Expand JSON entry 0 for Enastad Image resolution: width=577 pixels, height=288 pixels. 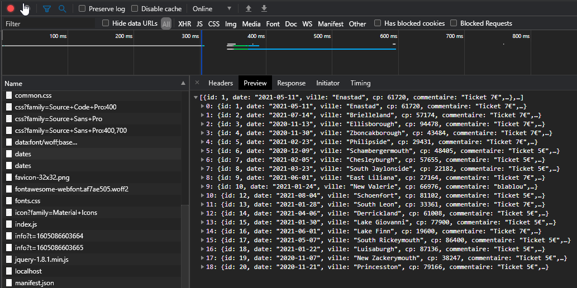click(x=202, y=106)
